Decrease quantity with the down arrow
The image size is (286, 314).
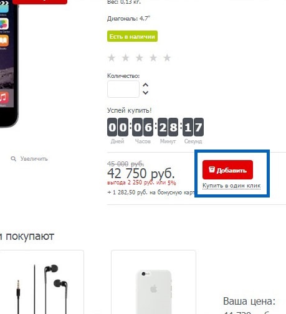coord(146,92)
